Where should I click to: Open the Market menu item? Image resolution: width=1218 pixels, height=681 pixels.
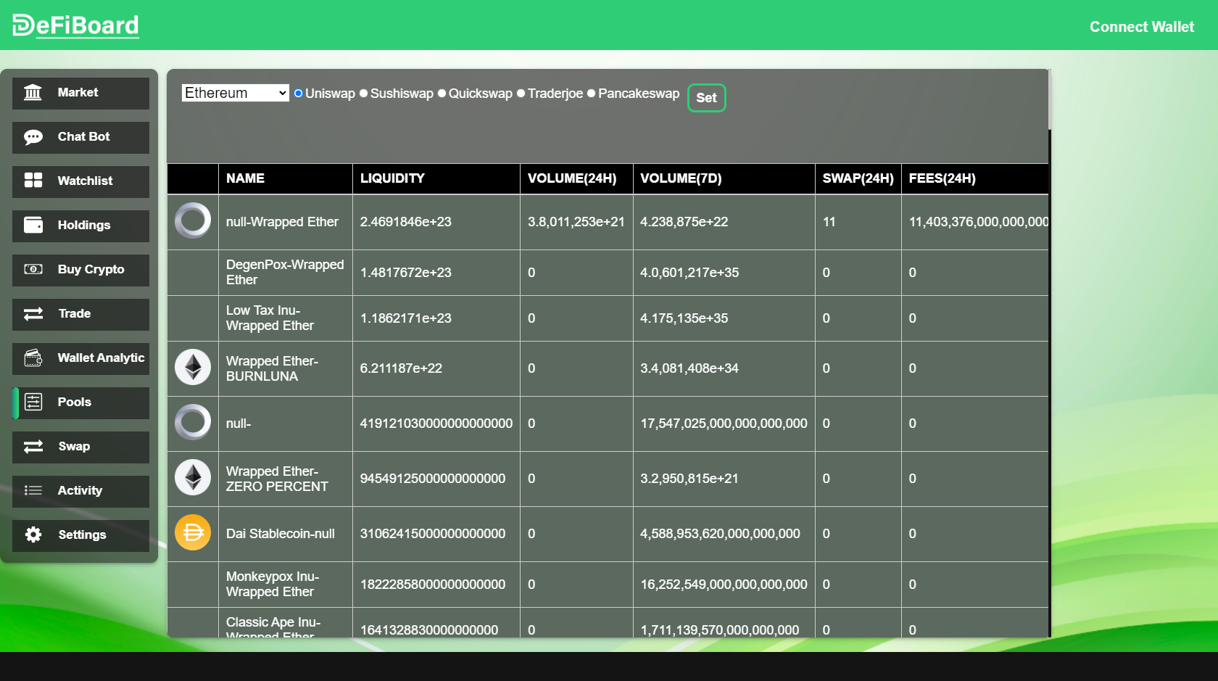pos(80,94)
